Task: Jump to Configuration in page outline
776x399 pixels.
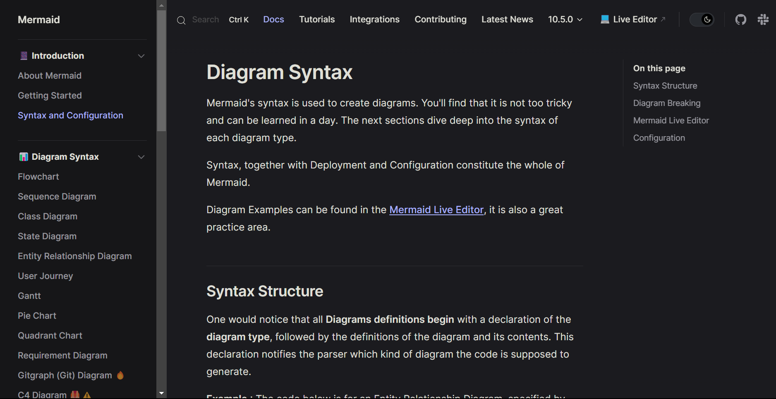Action: coord(659,138)
